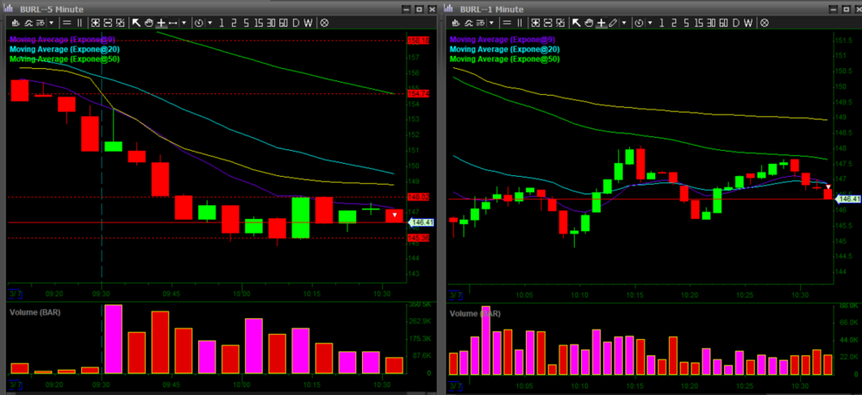Viewport: 862px width, 395px height.
Task: Select the hand pan tool in 5 Minute chart
Action: 148,23
